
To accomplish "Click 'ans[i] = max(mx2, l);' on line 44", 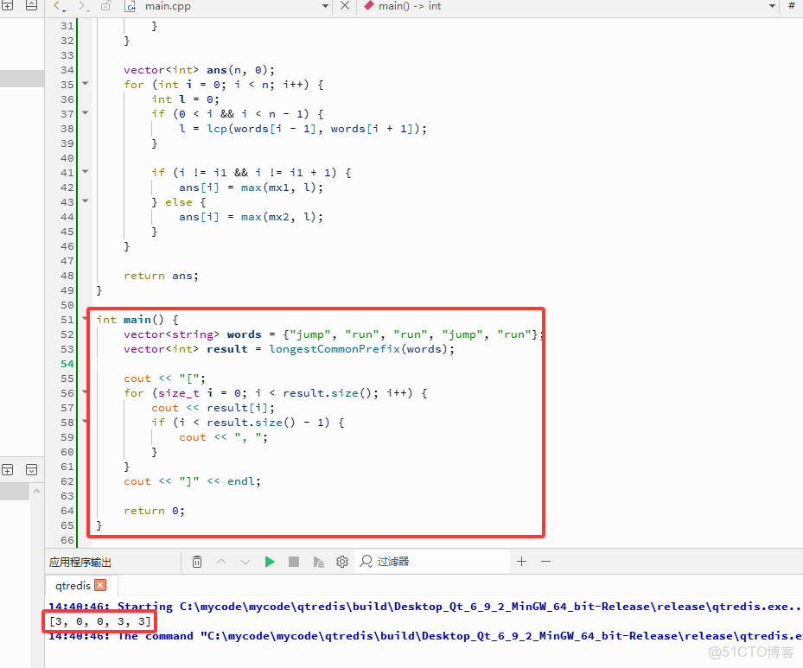I will (251, 217).
